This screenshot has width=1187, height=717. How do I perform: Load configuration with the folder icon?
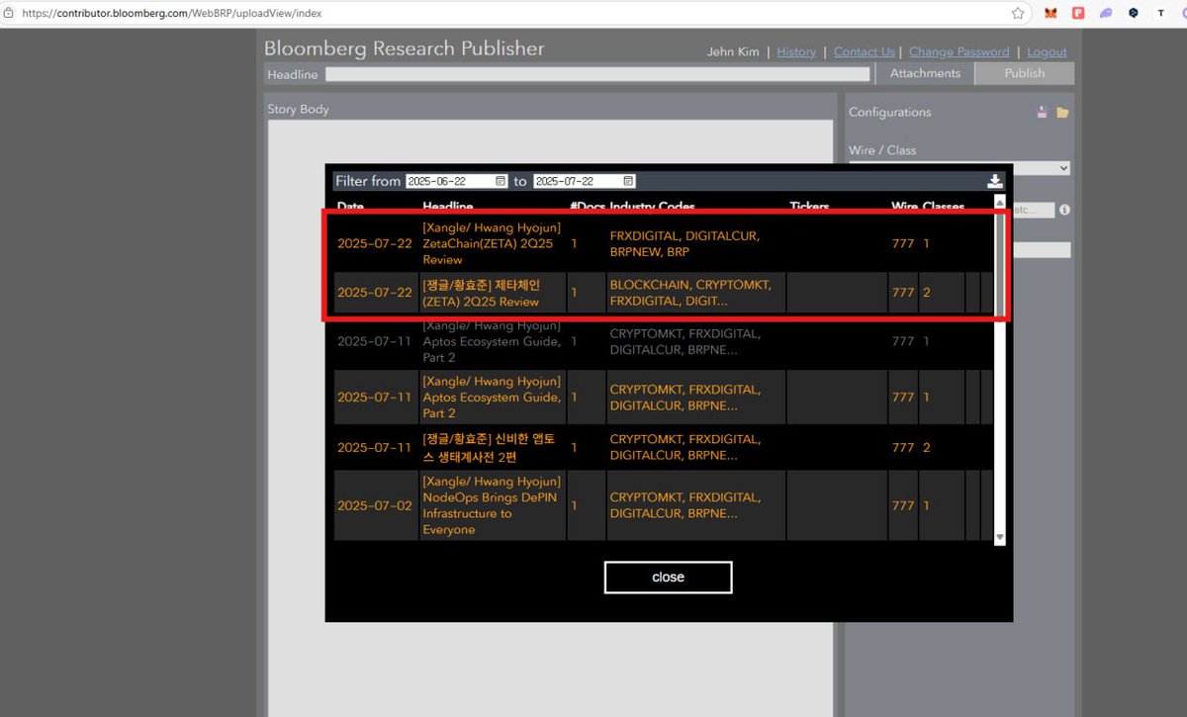(1062, 113)
